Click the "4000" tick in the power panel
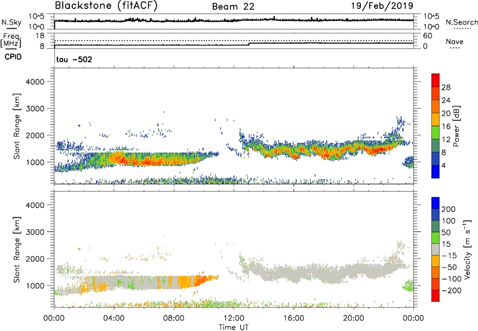The image size is (478, 331). tap(35, 82)
